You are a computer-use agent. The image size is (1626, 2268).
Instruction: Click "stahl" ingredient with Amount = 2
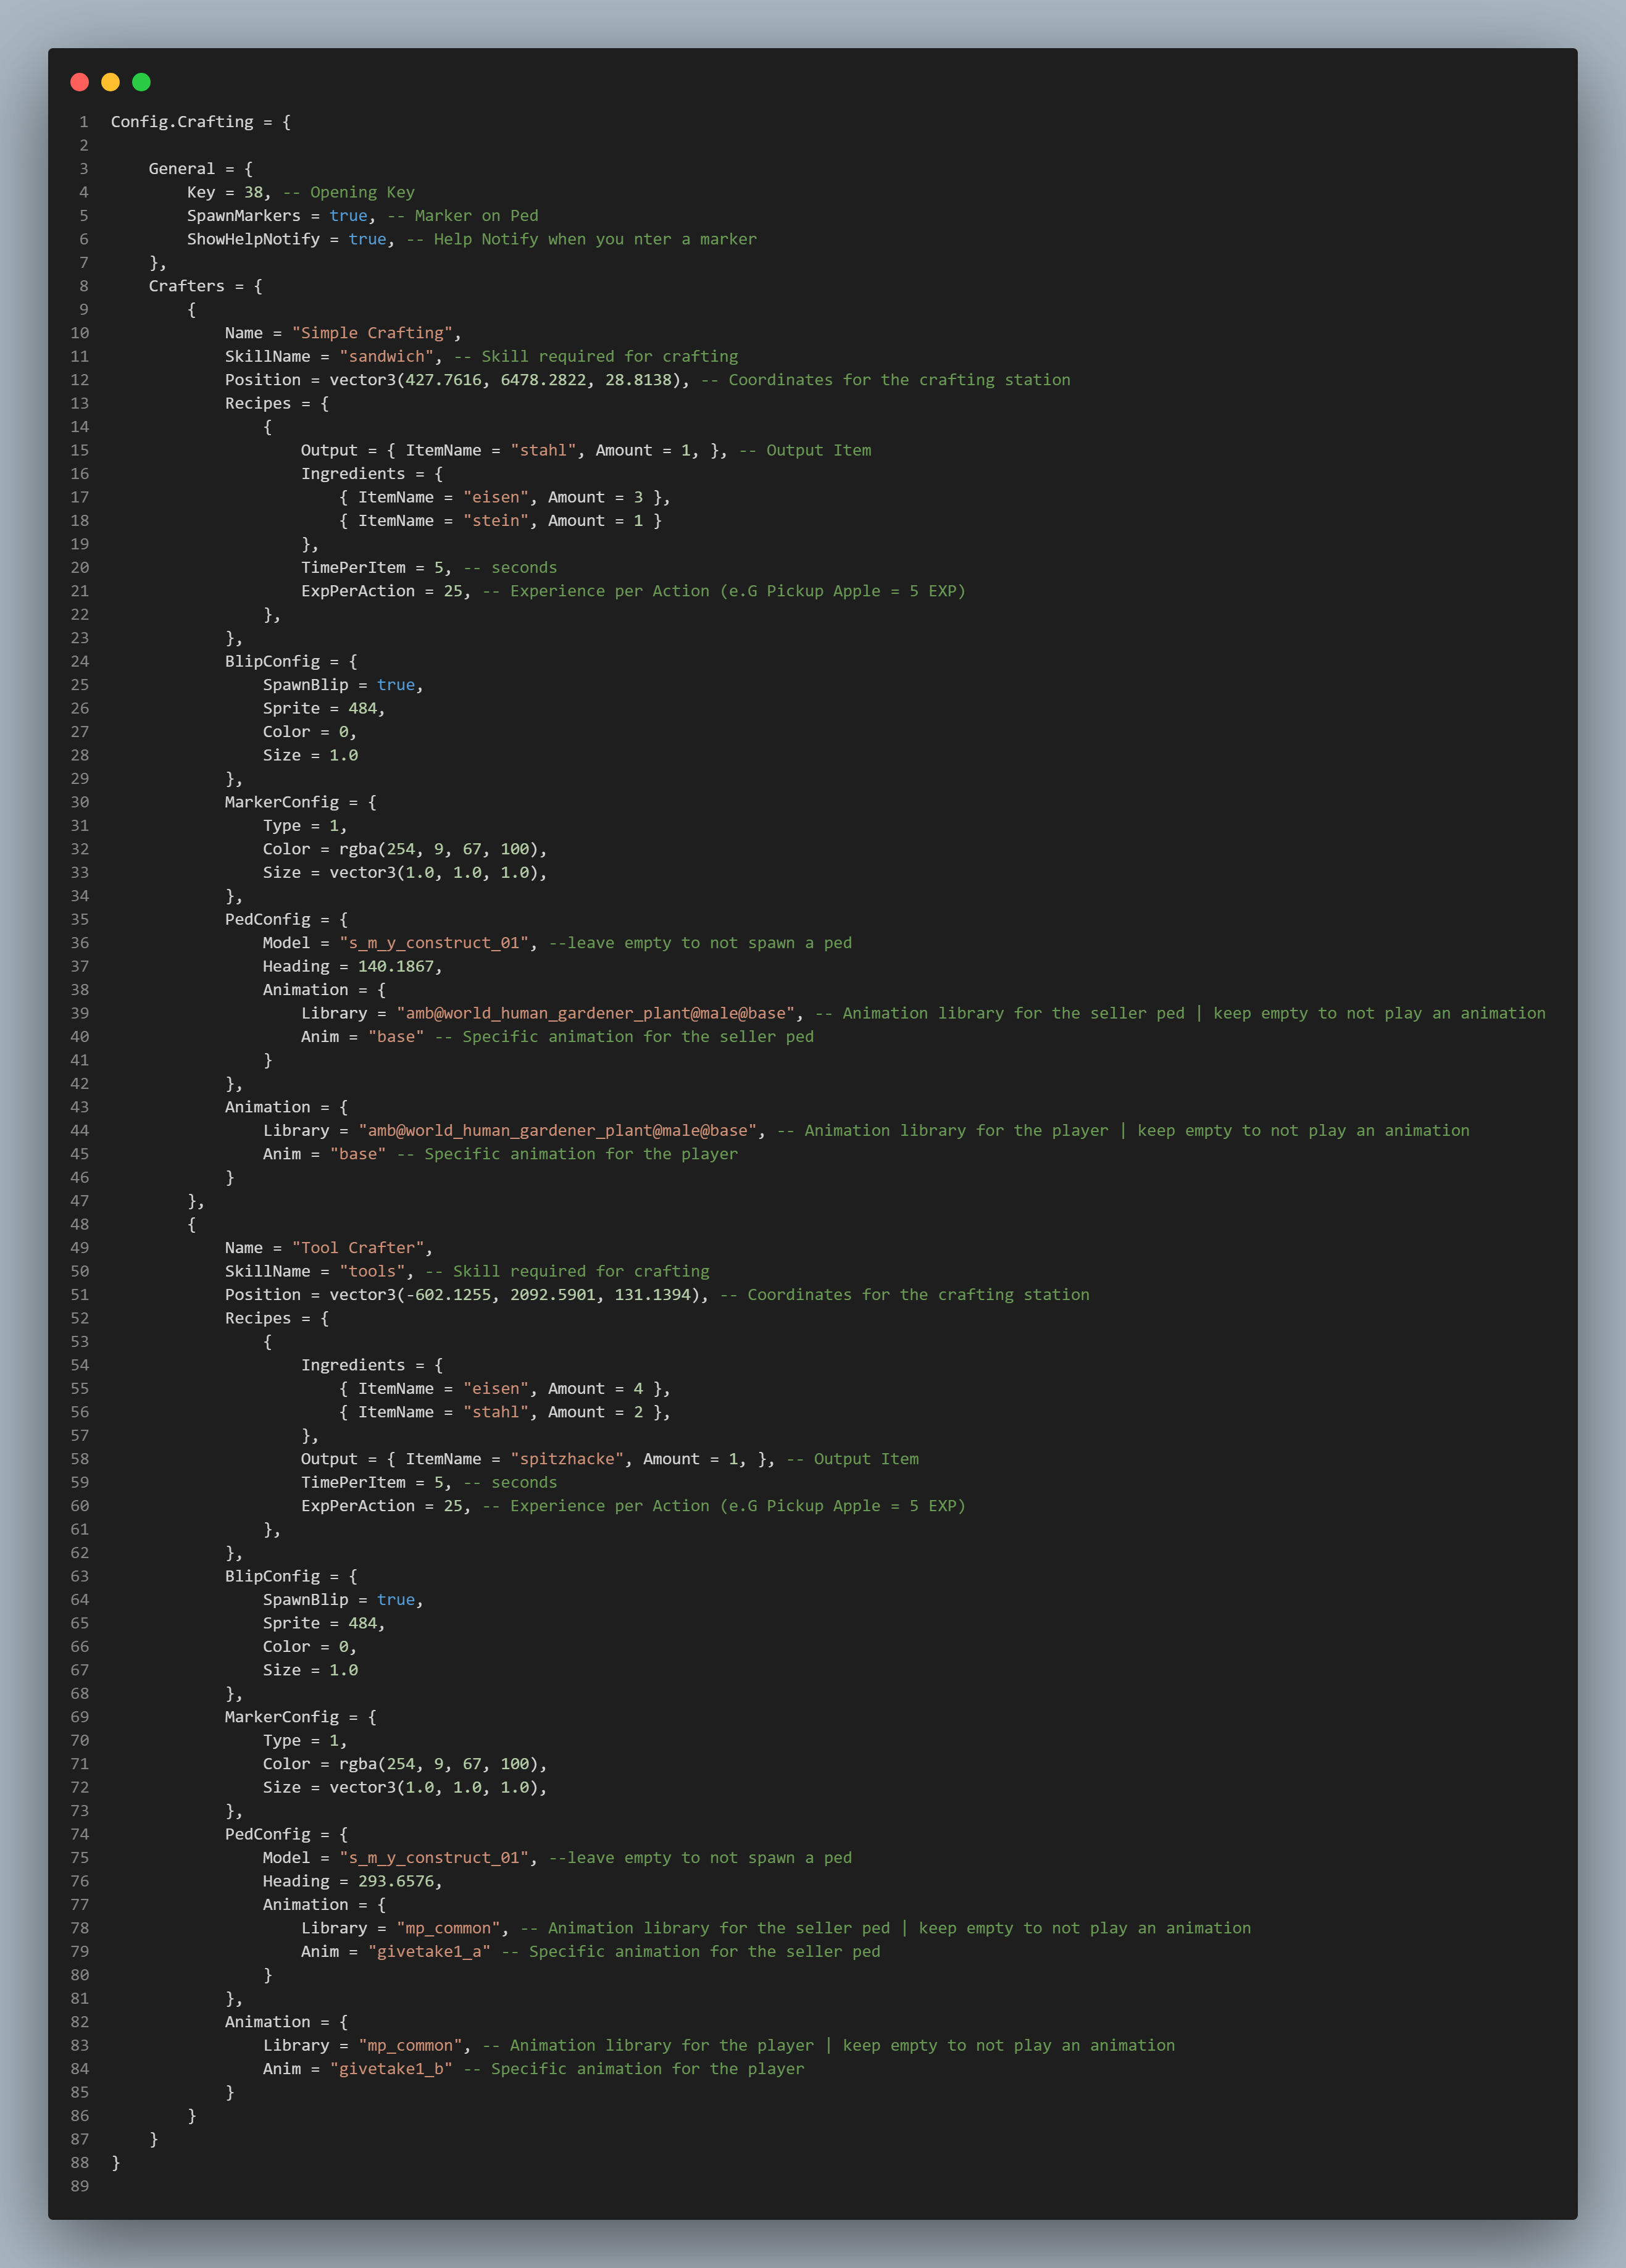coord(496,1412)
